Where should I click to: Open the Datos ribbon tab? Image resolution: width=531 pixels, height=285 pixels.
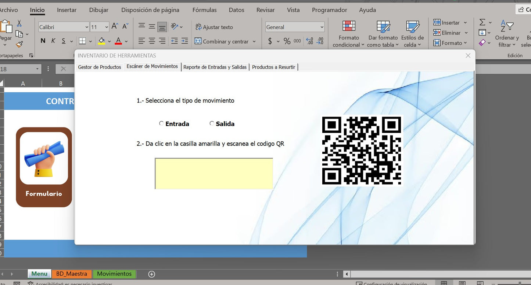coord(237,10)
